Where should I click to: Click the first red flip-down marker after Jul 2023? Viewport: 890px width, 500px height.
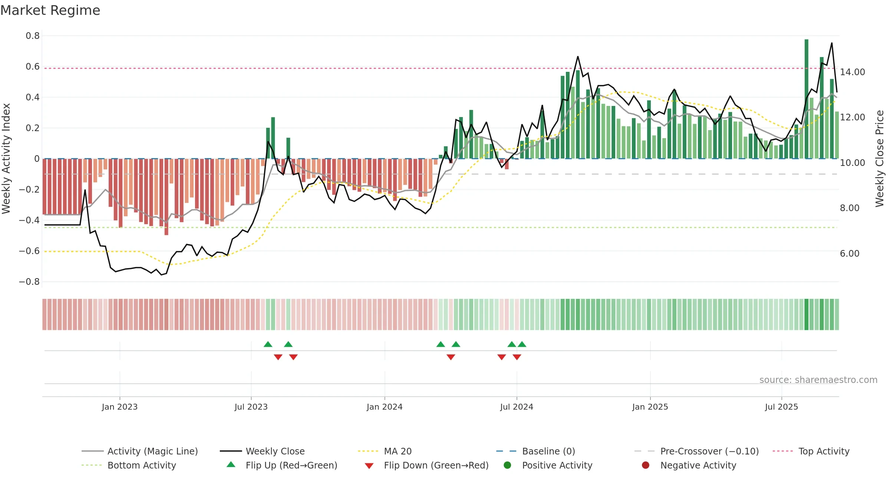278,357
